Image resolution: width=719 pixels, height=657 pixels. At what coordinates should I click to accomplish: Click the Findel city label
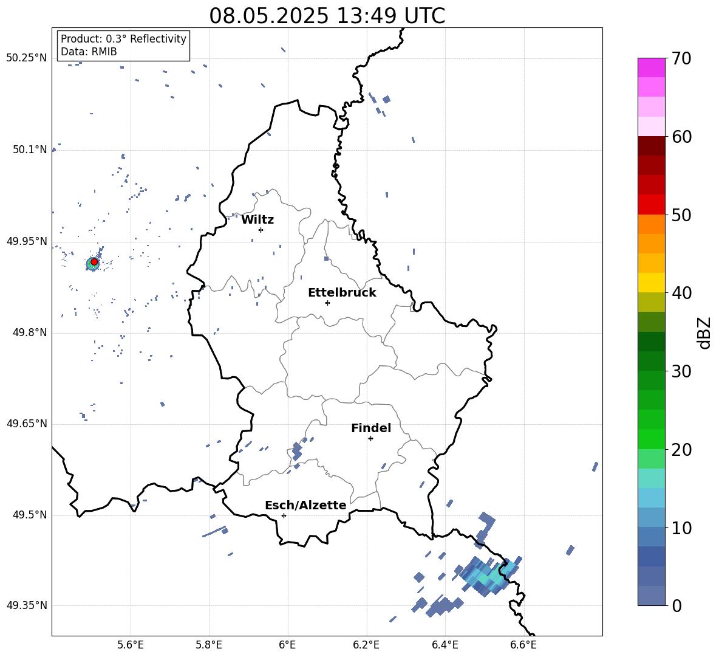pyautogui.click(x=371, y=428)
